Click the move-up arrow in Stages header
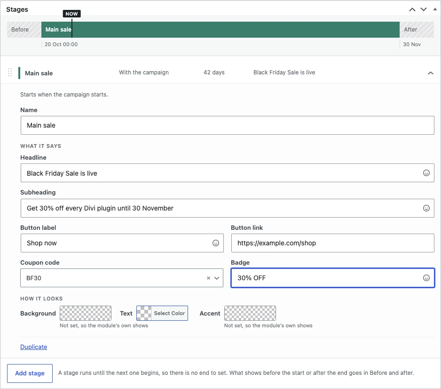The height and width of the screenshot is (389, 441). (x=412, y=9)
